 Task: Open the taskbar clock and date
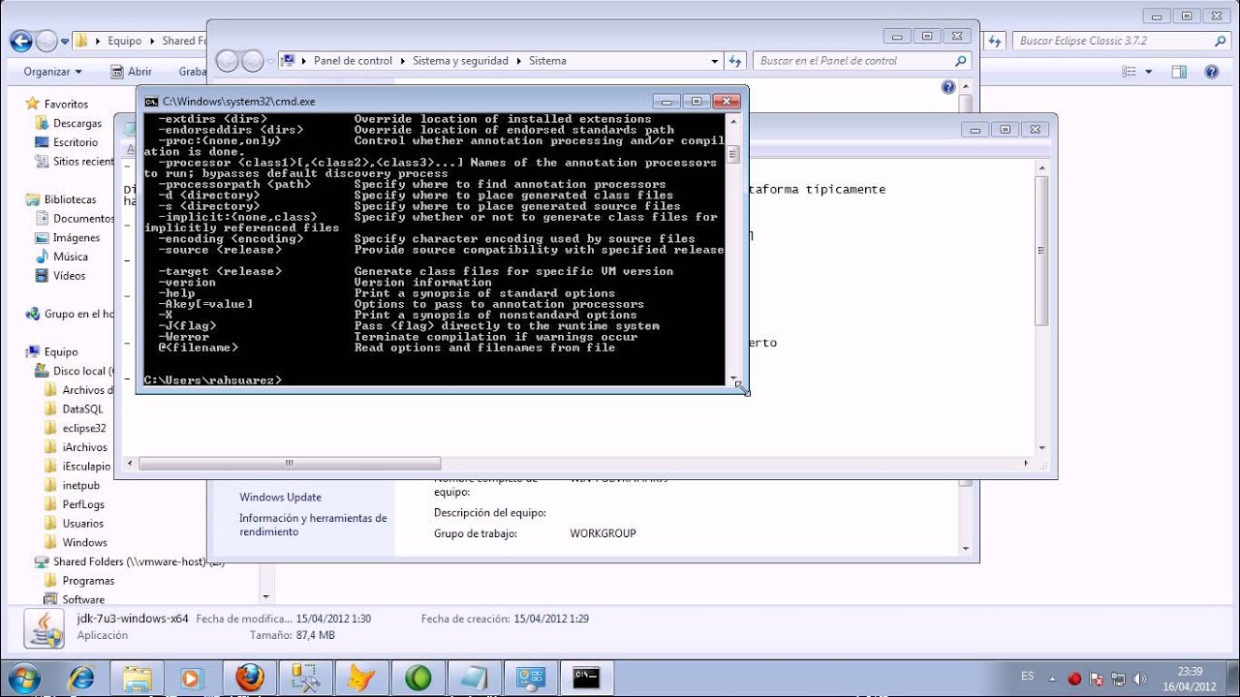(1191, 678)
